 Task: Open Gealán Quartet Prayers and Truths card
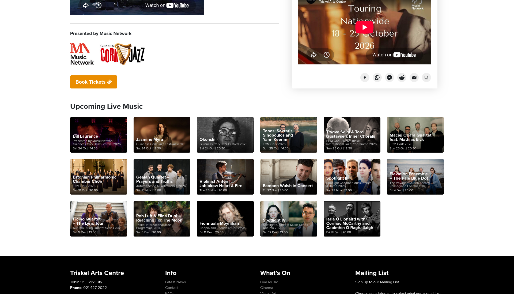[162, 177]
